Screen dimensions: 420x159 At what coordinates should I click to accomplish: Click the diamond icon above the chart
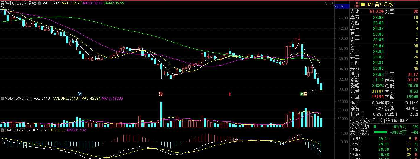point(326,3)
